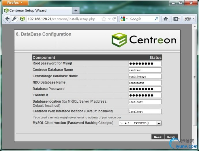Edit the Centstorage Database Name field
This screenshot has width=199, height=151.
(145, 76)
